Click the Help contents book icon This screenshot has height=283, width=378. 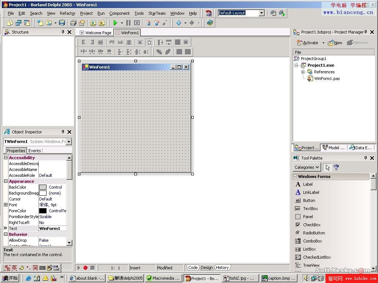coord(210,23)
